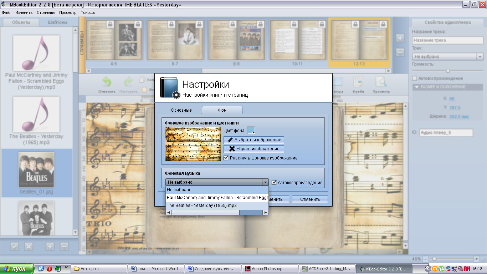Viewport: 487px width, 274px height.
Task: Show hidden system tray icons
Action: click(x=428, y=269)
